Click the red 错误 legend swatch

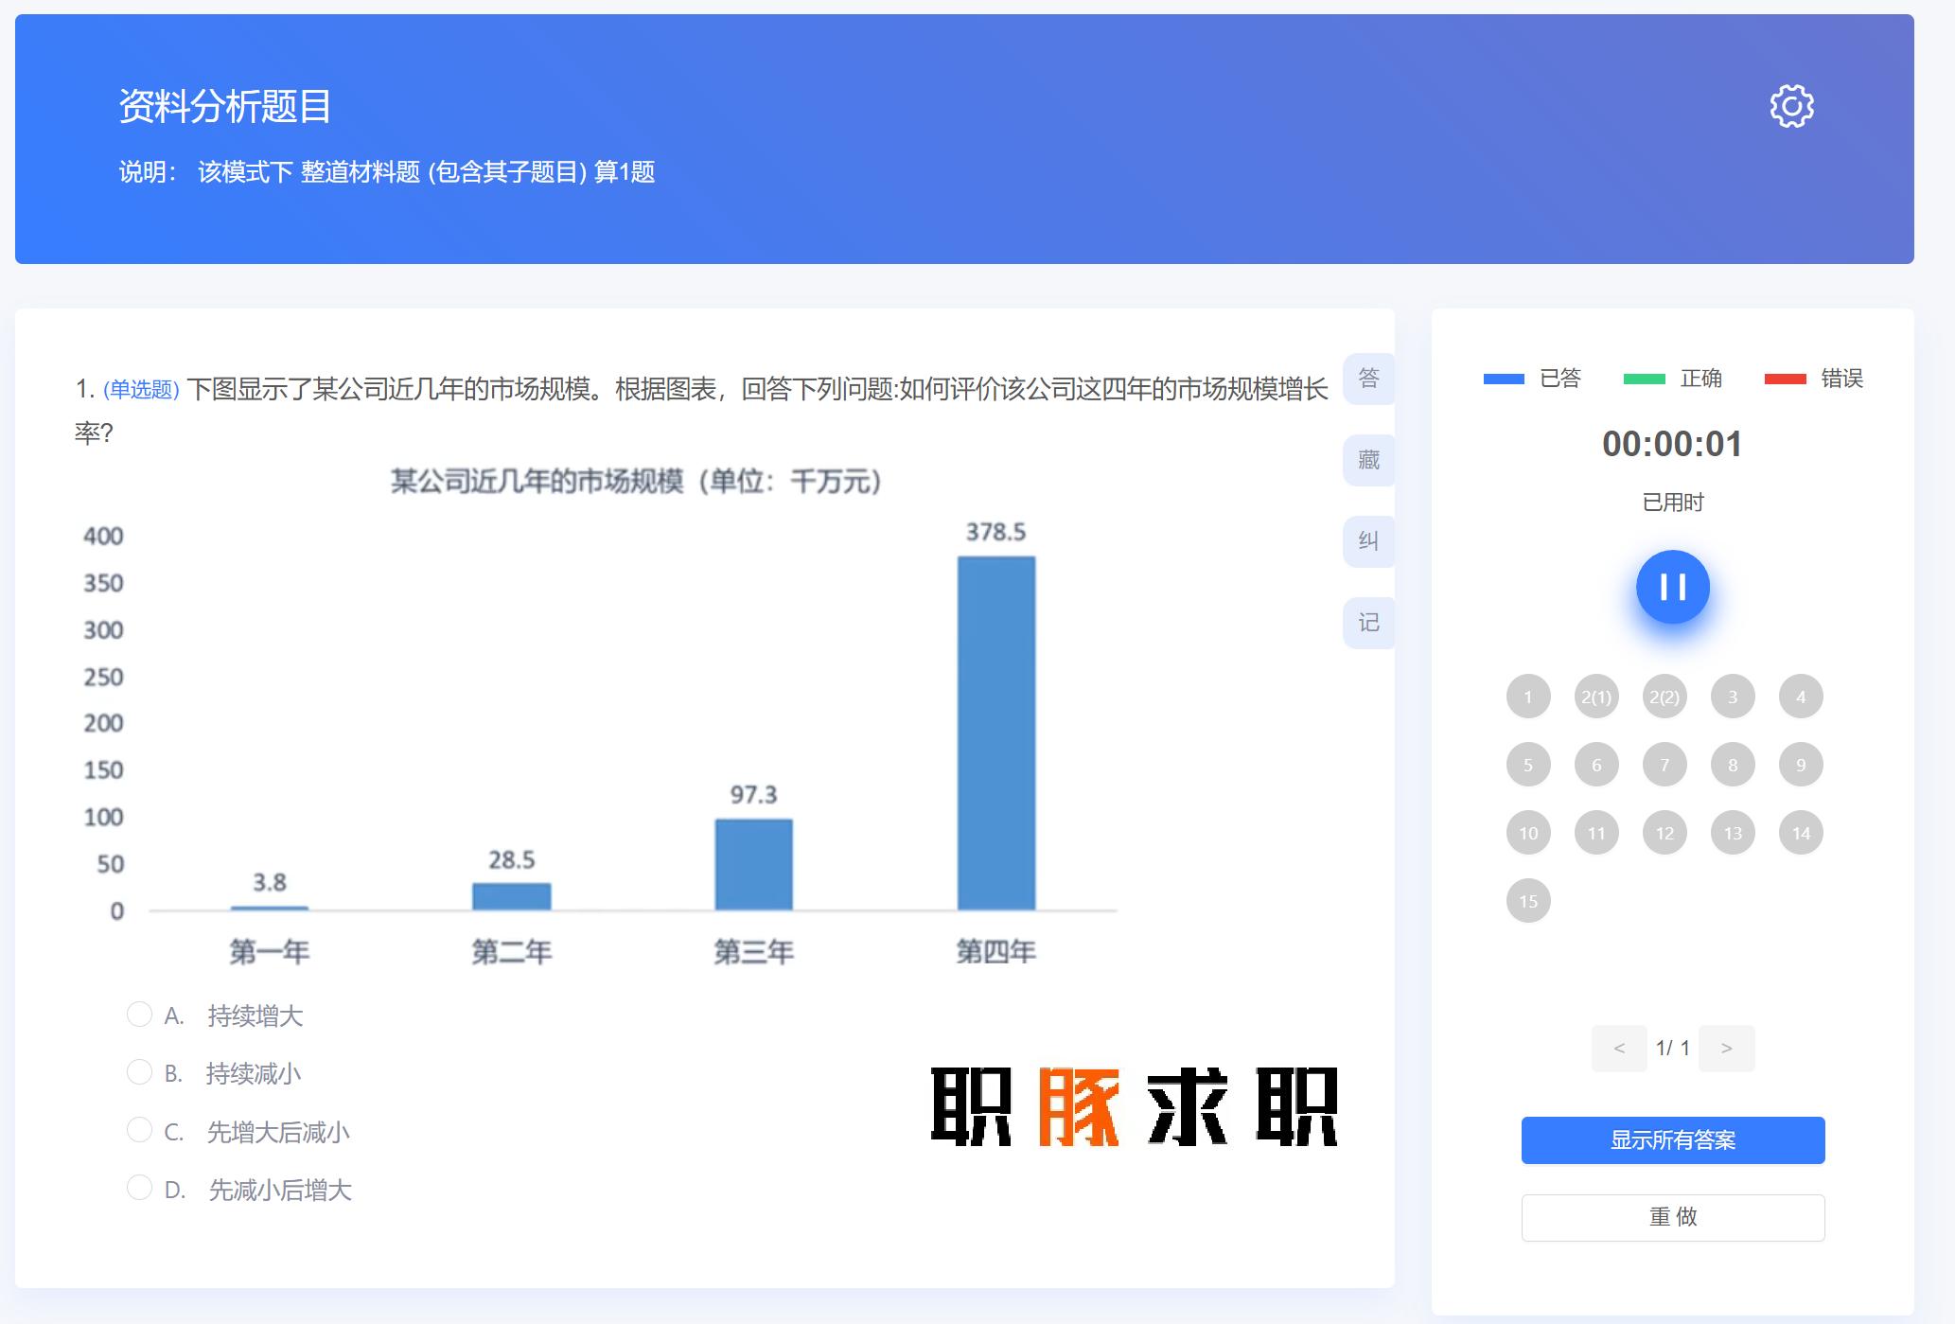coord(1785,379)
